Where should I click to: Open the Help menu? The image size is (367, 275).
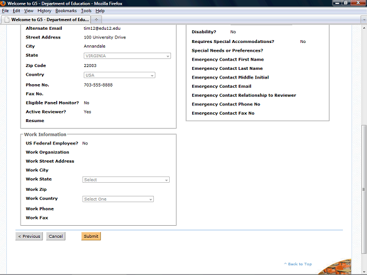[x=100, y=11]
